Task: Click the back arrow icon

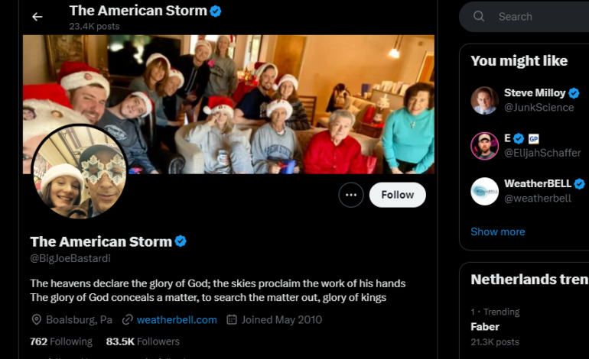Action: pyautogui.click(x=37, y=17)
